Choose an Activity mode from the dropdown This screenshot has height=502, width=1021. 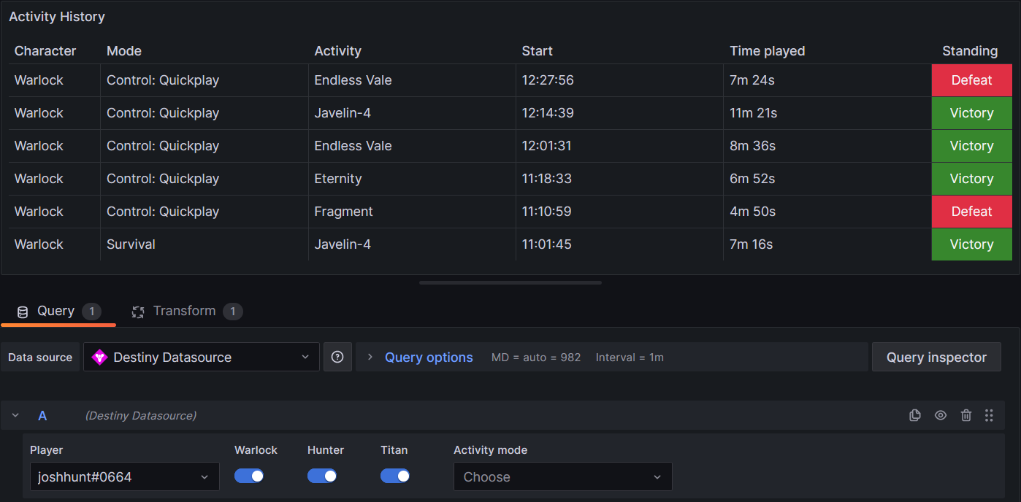tap(562, 476)
